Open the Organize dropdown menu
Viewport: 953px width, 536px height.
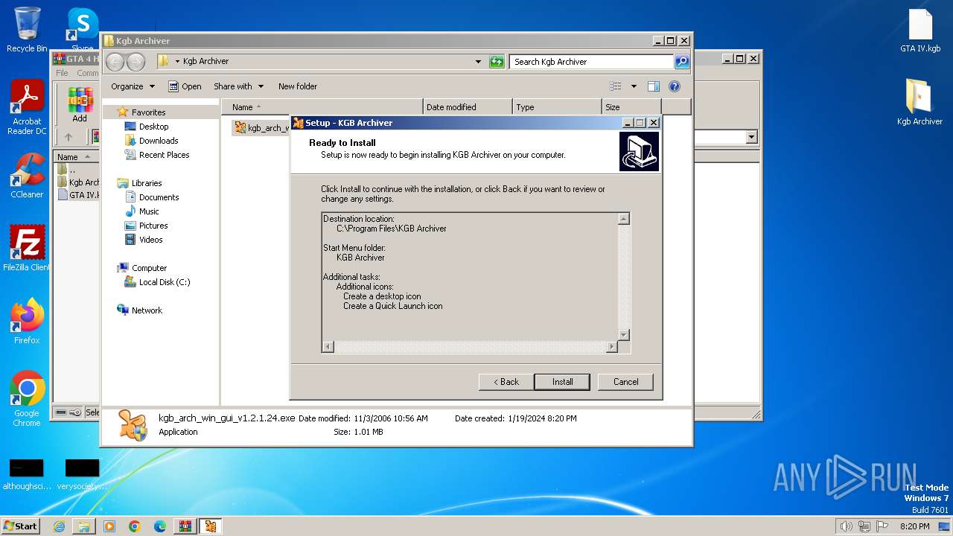(133, 86)
